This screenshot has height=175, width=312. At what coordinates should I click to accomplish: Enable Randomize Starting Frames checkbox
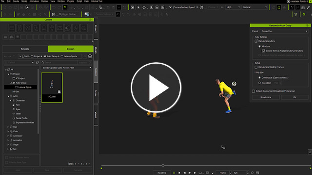pos(256,67)
